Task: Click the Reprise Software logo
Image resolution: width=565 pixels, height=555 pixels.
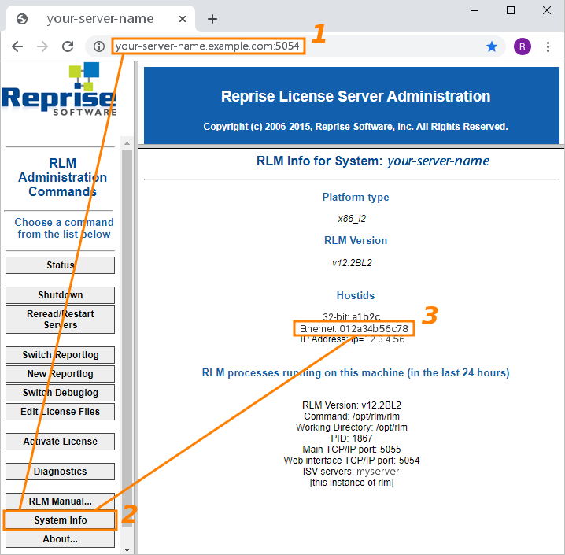Action: 59,91
